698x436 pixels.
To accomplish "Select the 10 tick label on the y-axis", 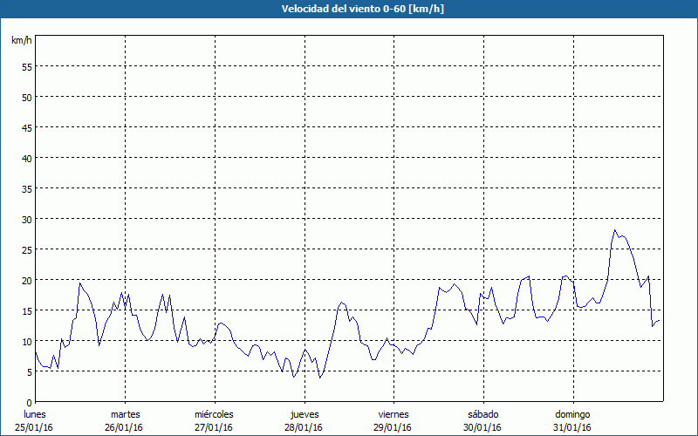I will click(26, 341).
